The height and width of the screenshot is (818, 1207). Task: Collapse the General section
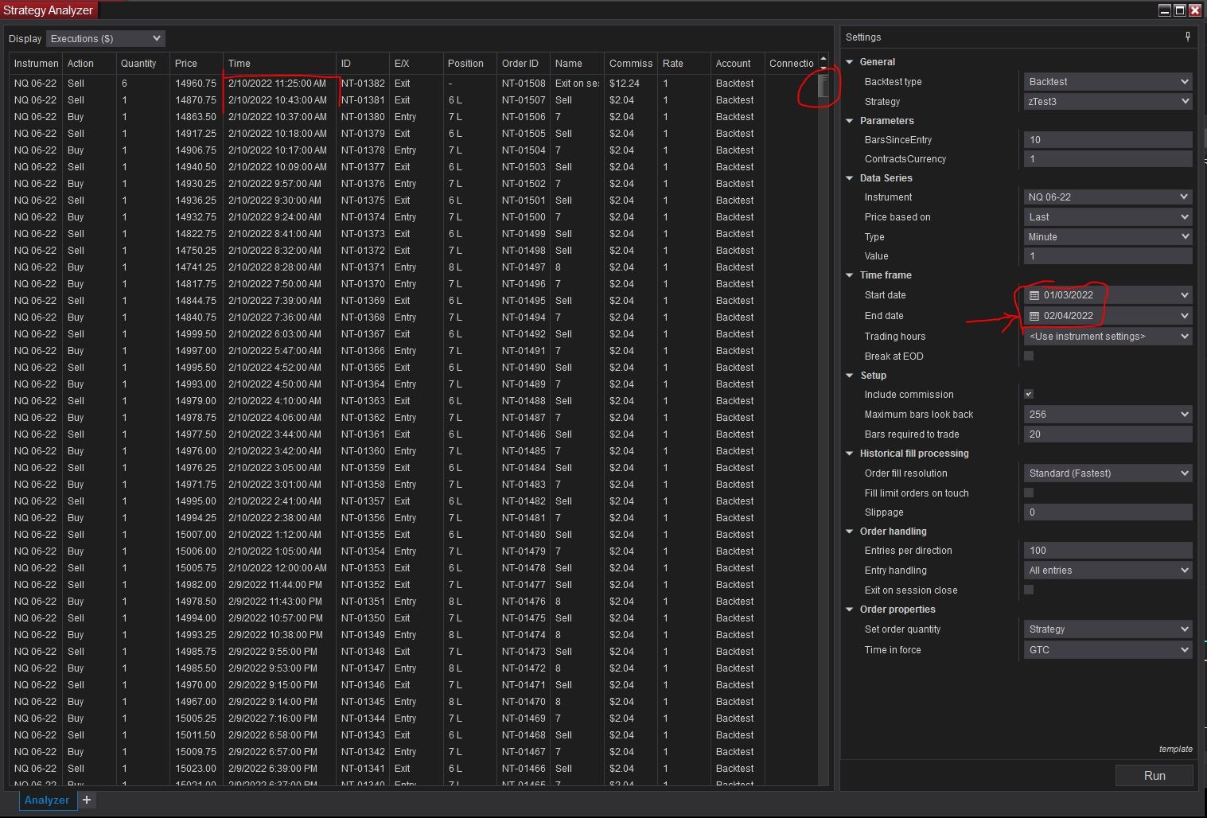coord(850,61)
